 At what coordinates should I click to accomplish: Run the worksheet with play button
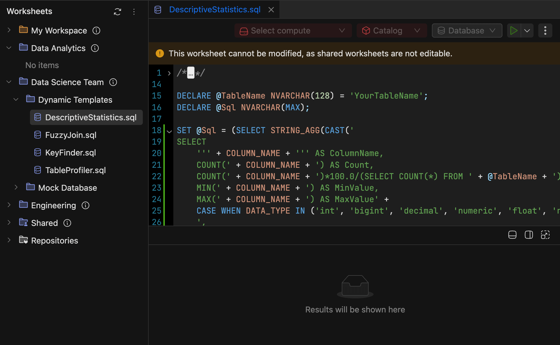click(514, 31)
